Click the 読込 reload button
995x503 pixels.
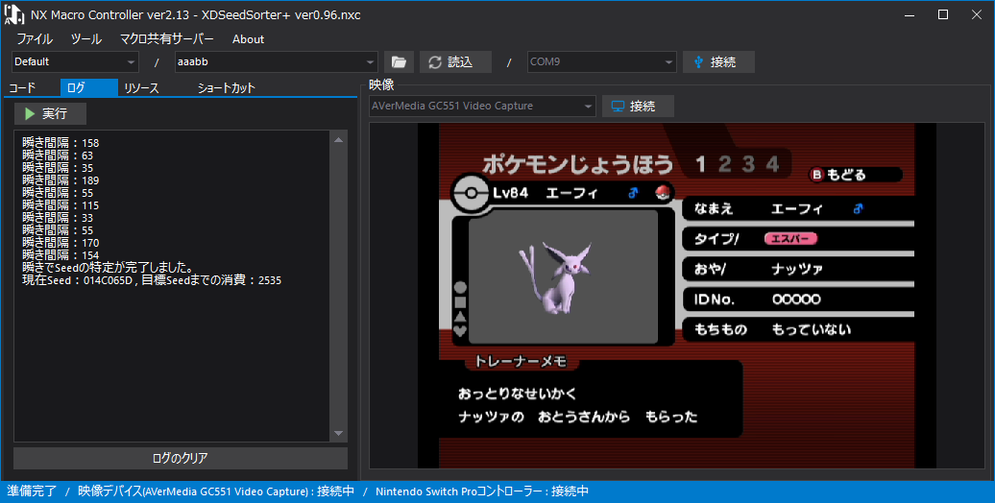455,62
